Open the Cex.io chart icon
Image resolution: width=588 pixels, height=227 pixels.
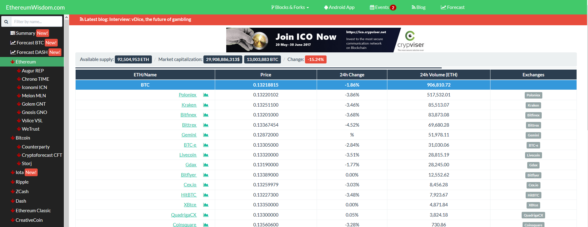point(206,185)
